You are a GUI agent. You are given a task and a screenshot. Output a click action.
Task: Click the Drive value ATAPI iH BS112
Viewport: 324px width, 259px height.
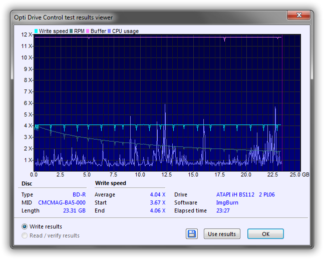point(245,194)
